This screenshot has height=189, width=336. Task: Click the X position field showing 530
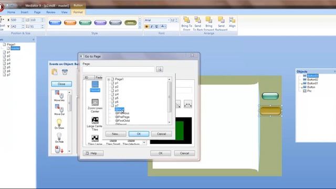point(17,20)
